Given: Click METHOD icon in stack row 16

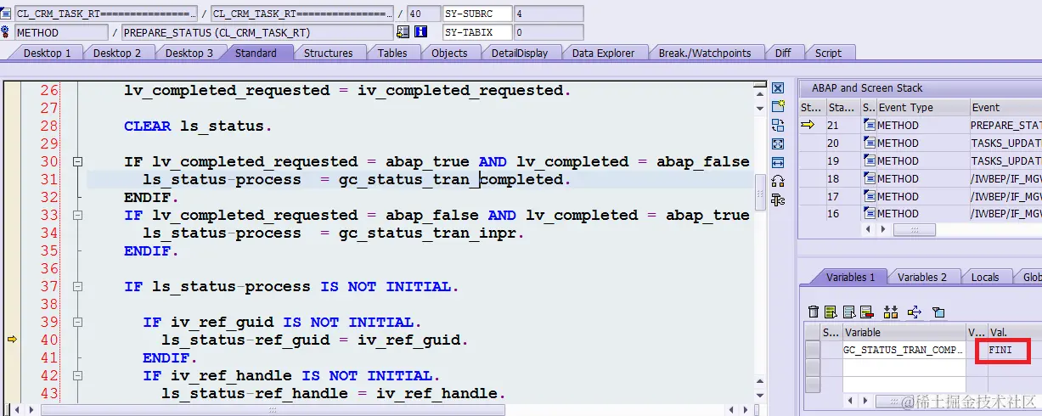Looking at the screenshot, I should 869,214.
